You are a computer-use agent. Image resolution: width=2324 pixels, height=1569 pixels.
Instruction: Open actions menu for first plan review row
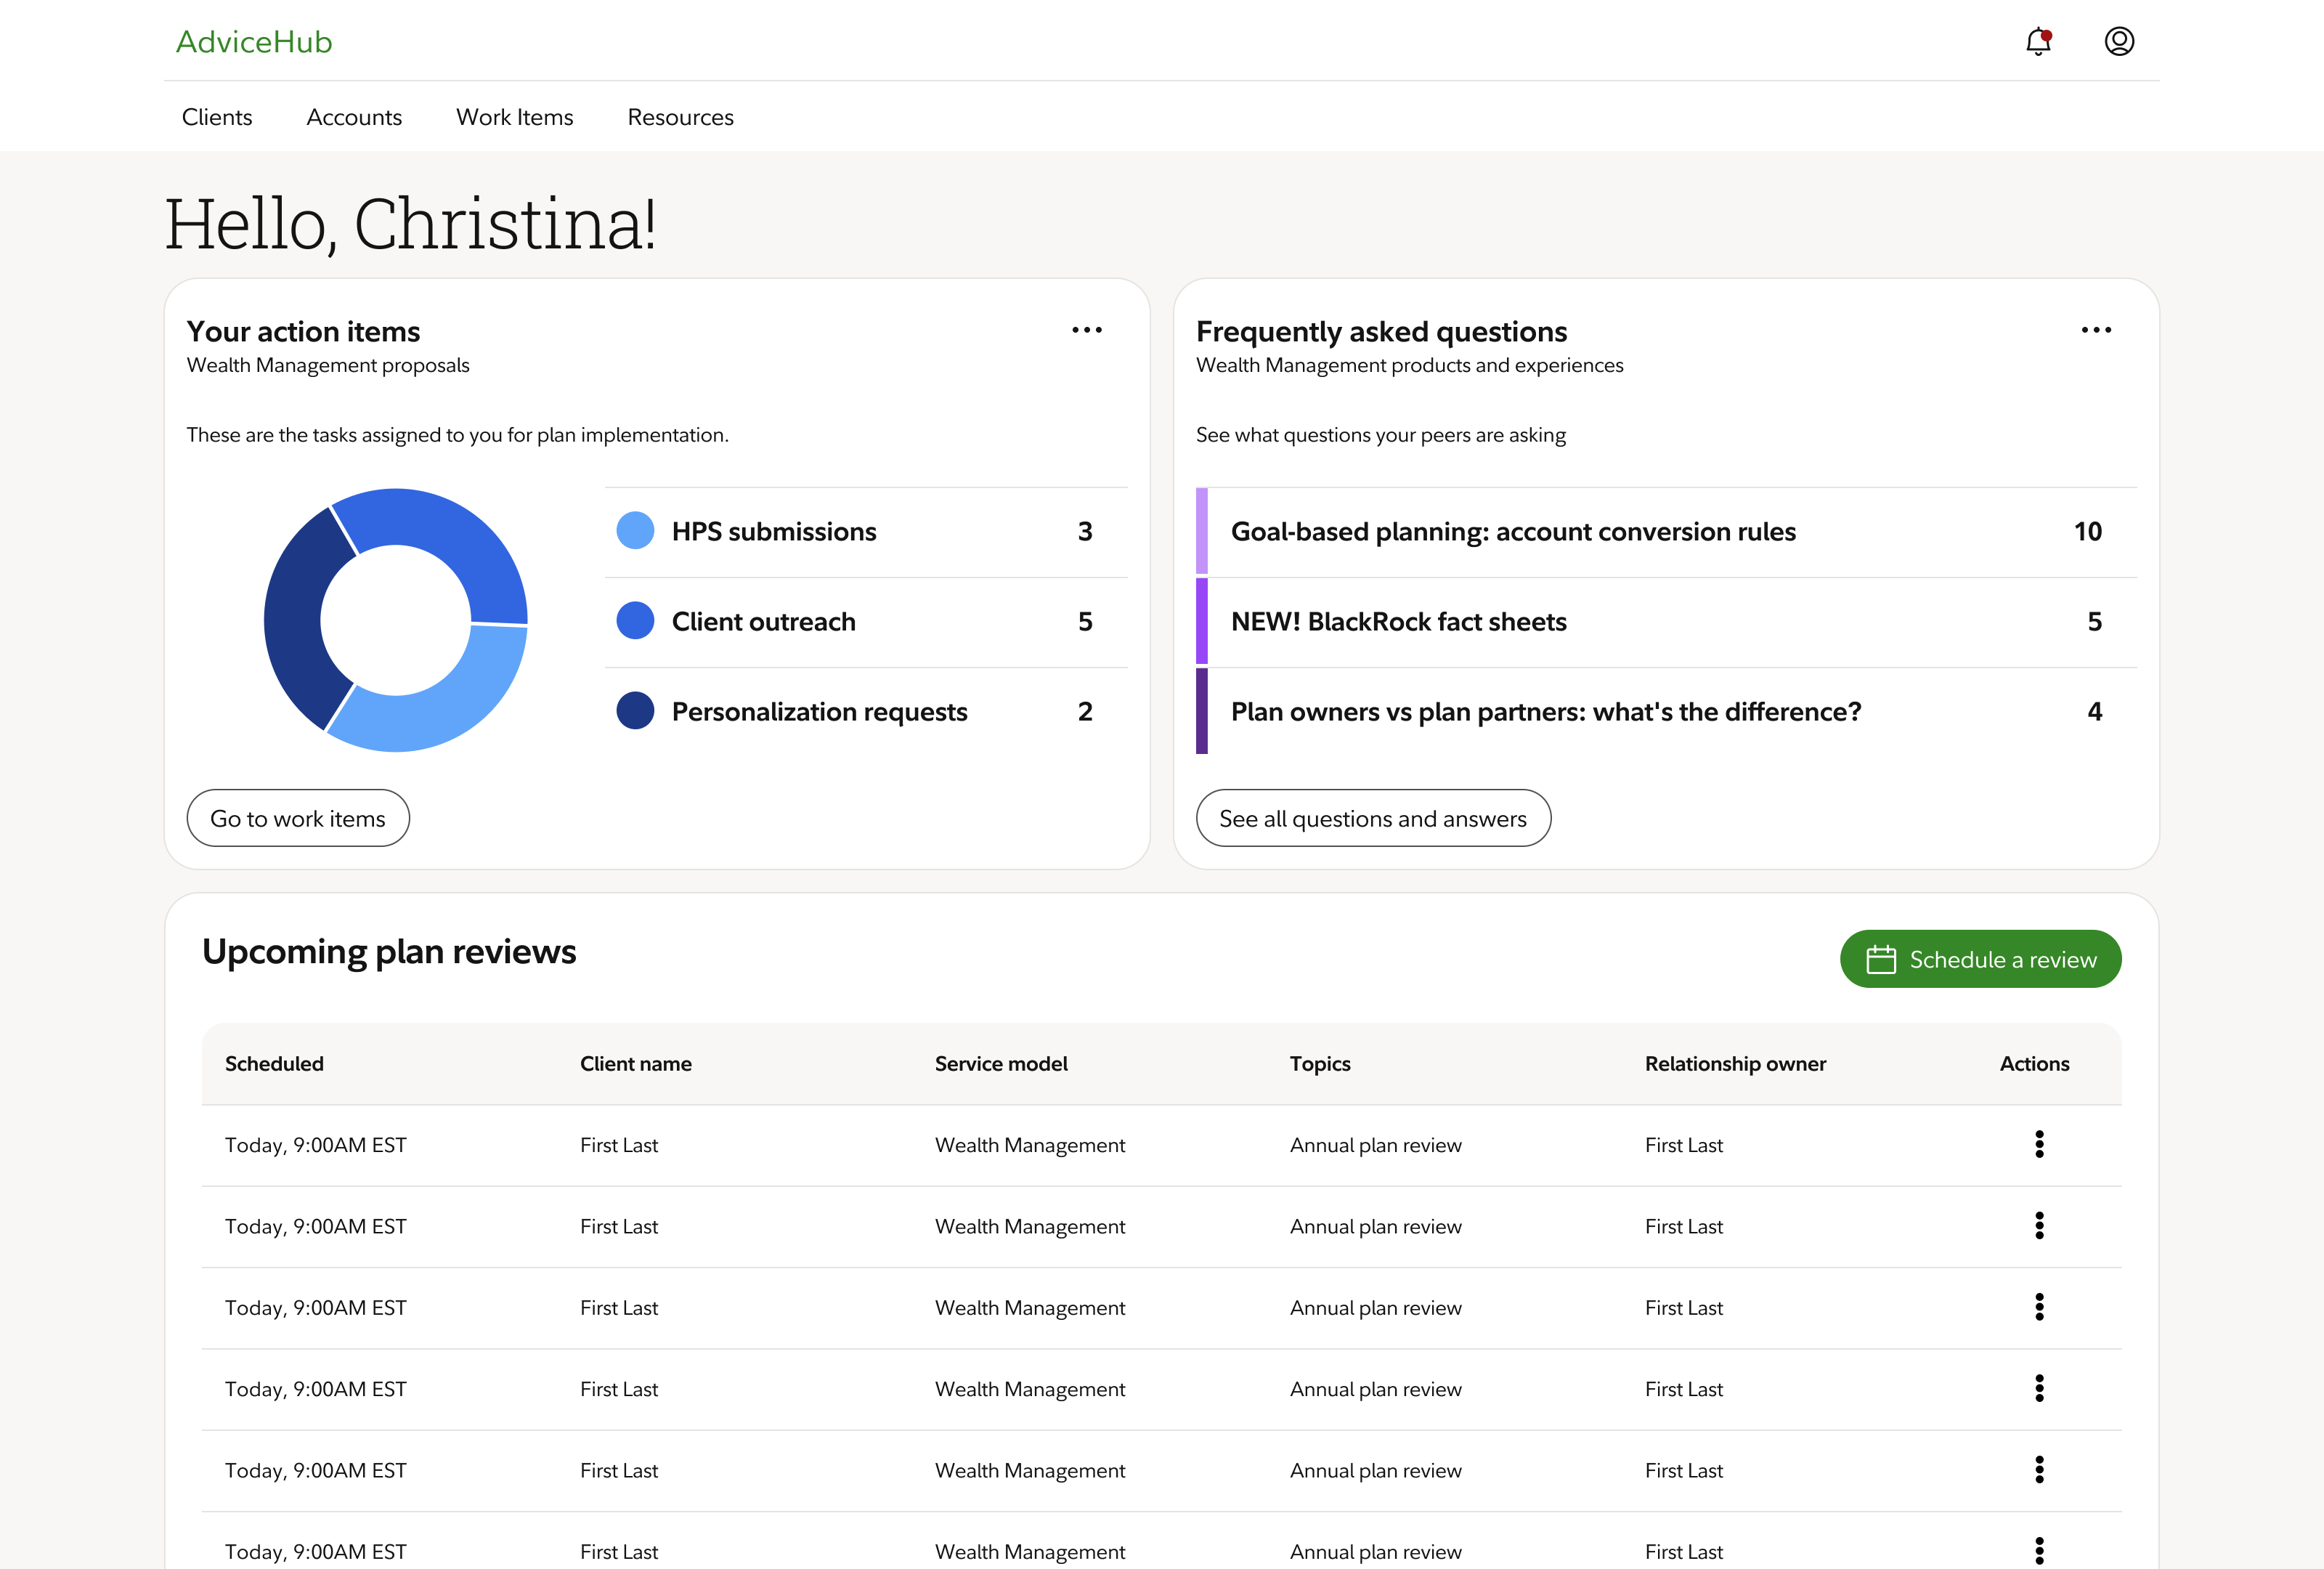pyautogui.click(x=2039, y=1144)
